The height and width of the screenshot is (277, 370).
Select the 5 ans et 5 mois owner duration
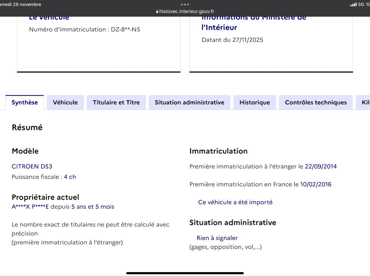click(x=92, y=207)
